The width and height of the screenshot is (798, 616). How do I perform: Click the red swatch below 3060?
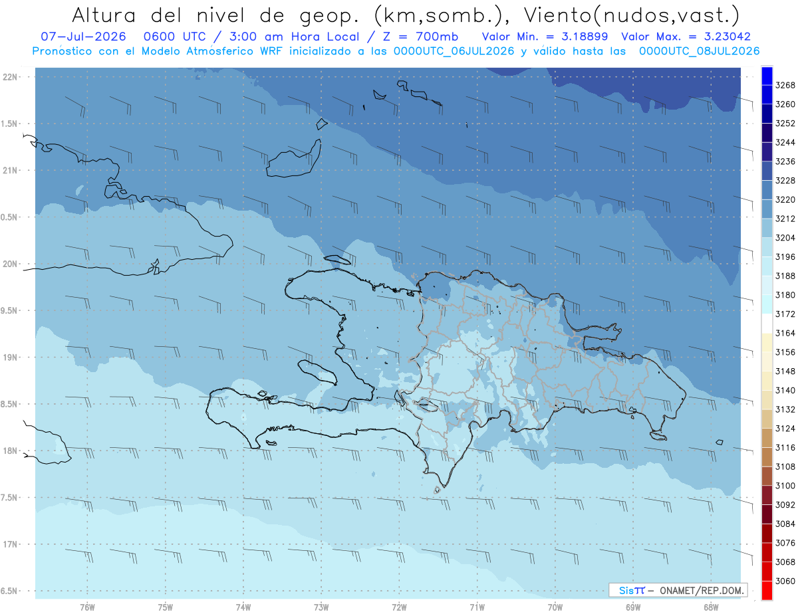(767, 589)
